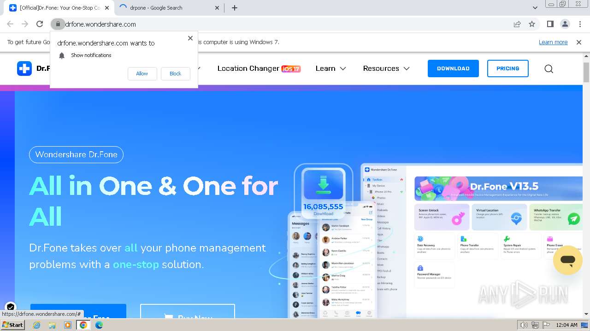Open Chrome's three-dot menu
The image size is (590, 331).
[x=580, y=24]
